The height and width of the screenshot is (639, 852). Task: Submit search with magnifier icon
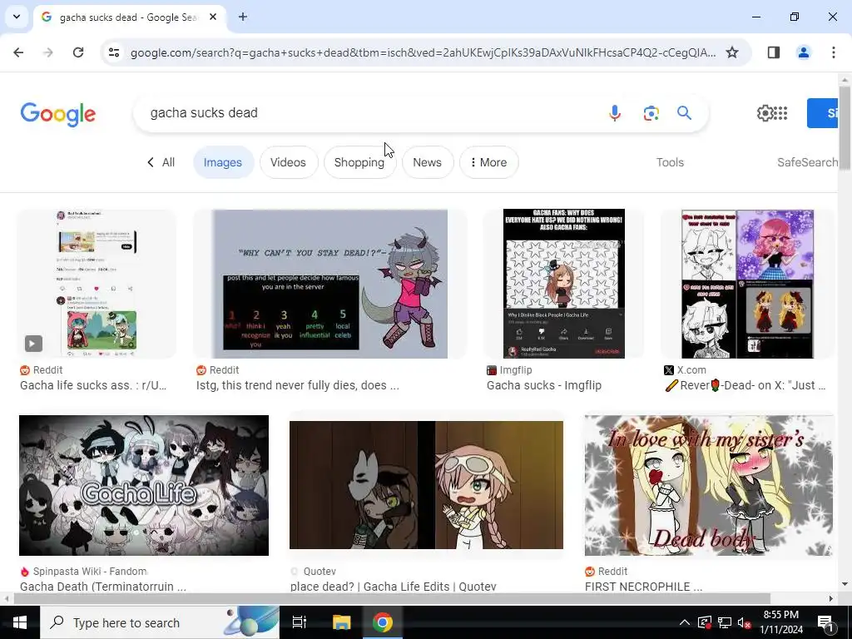pyautogui.click(x=684, y=113)
